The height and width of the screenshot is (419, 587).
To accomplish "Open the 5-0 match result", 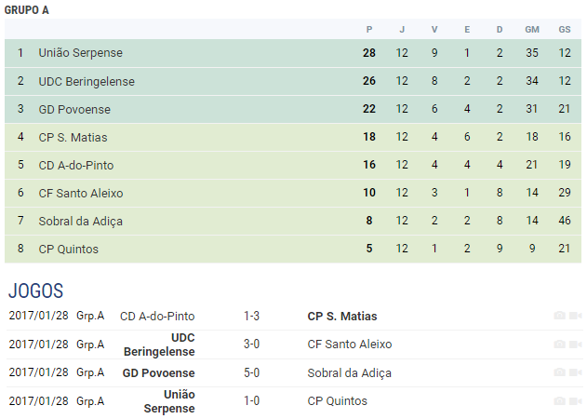I will point(251,372).
